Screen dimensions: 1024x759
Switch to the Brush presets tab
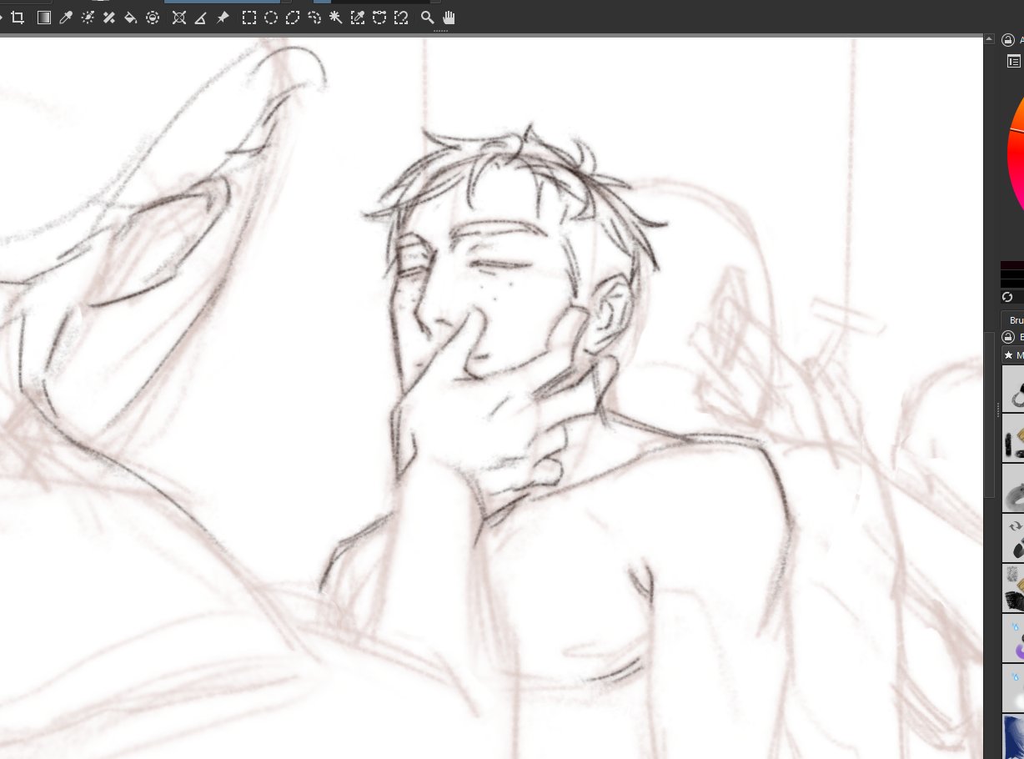click(1014, 320)
